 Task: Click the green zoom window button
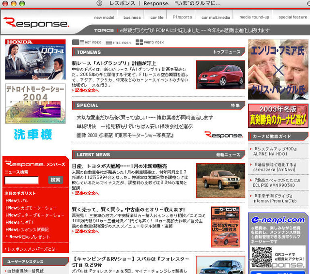pos(22,3)
